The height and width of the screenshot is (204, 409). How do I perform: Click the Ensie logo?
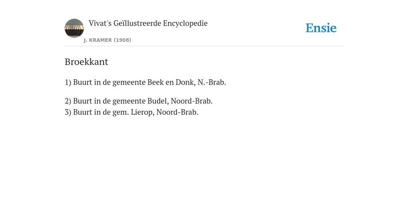click(x=321, y=28)
